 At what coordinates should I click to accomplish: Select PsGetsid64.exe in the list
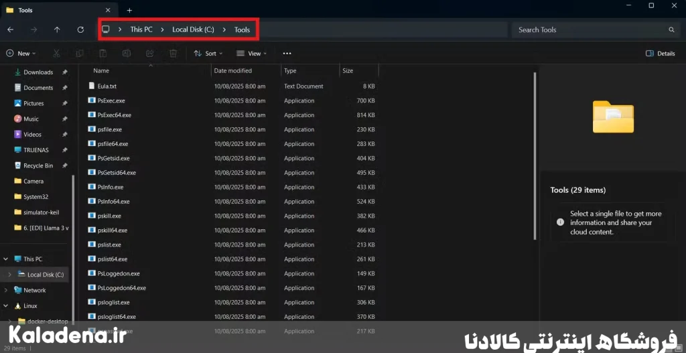point(117,173)
